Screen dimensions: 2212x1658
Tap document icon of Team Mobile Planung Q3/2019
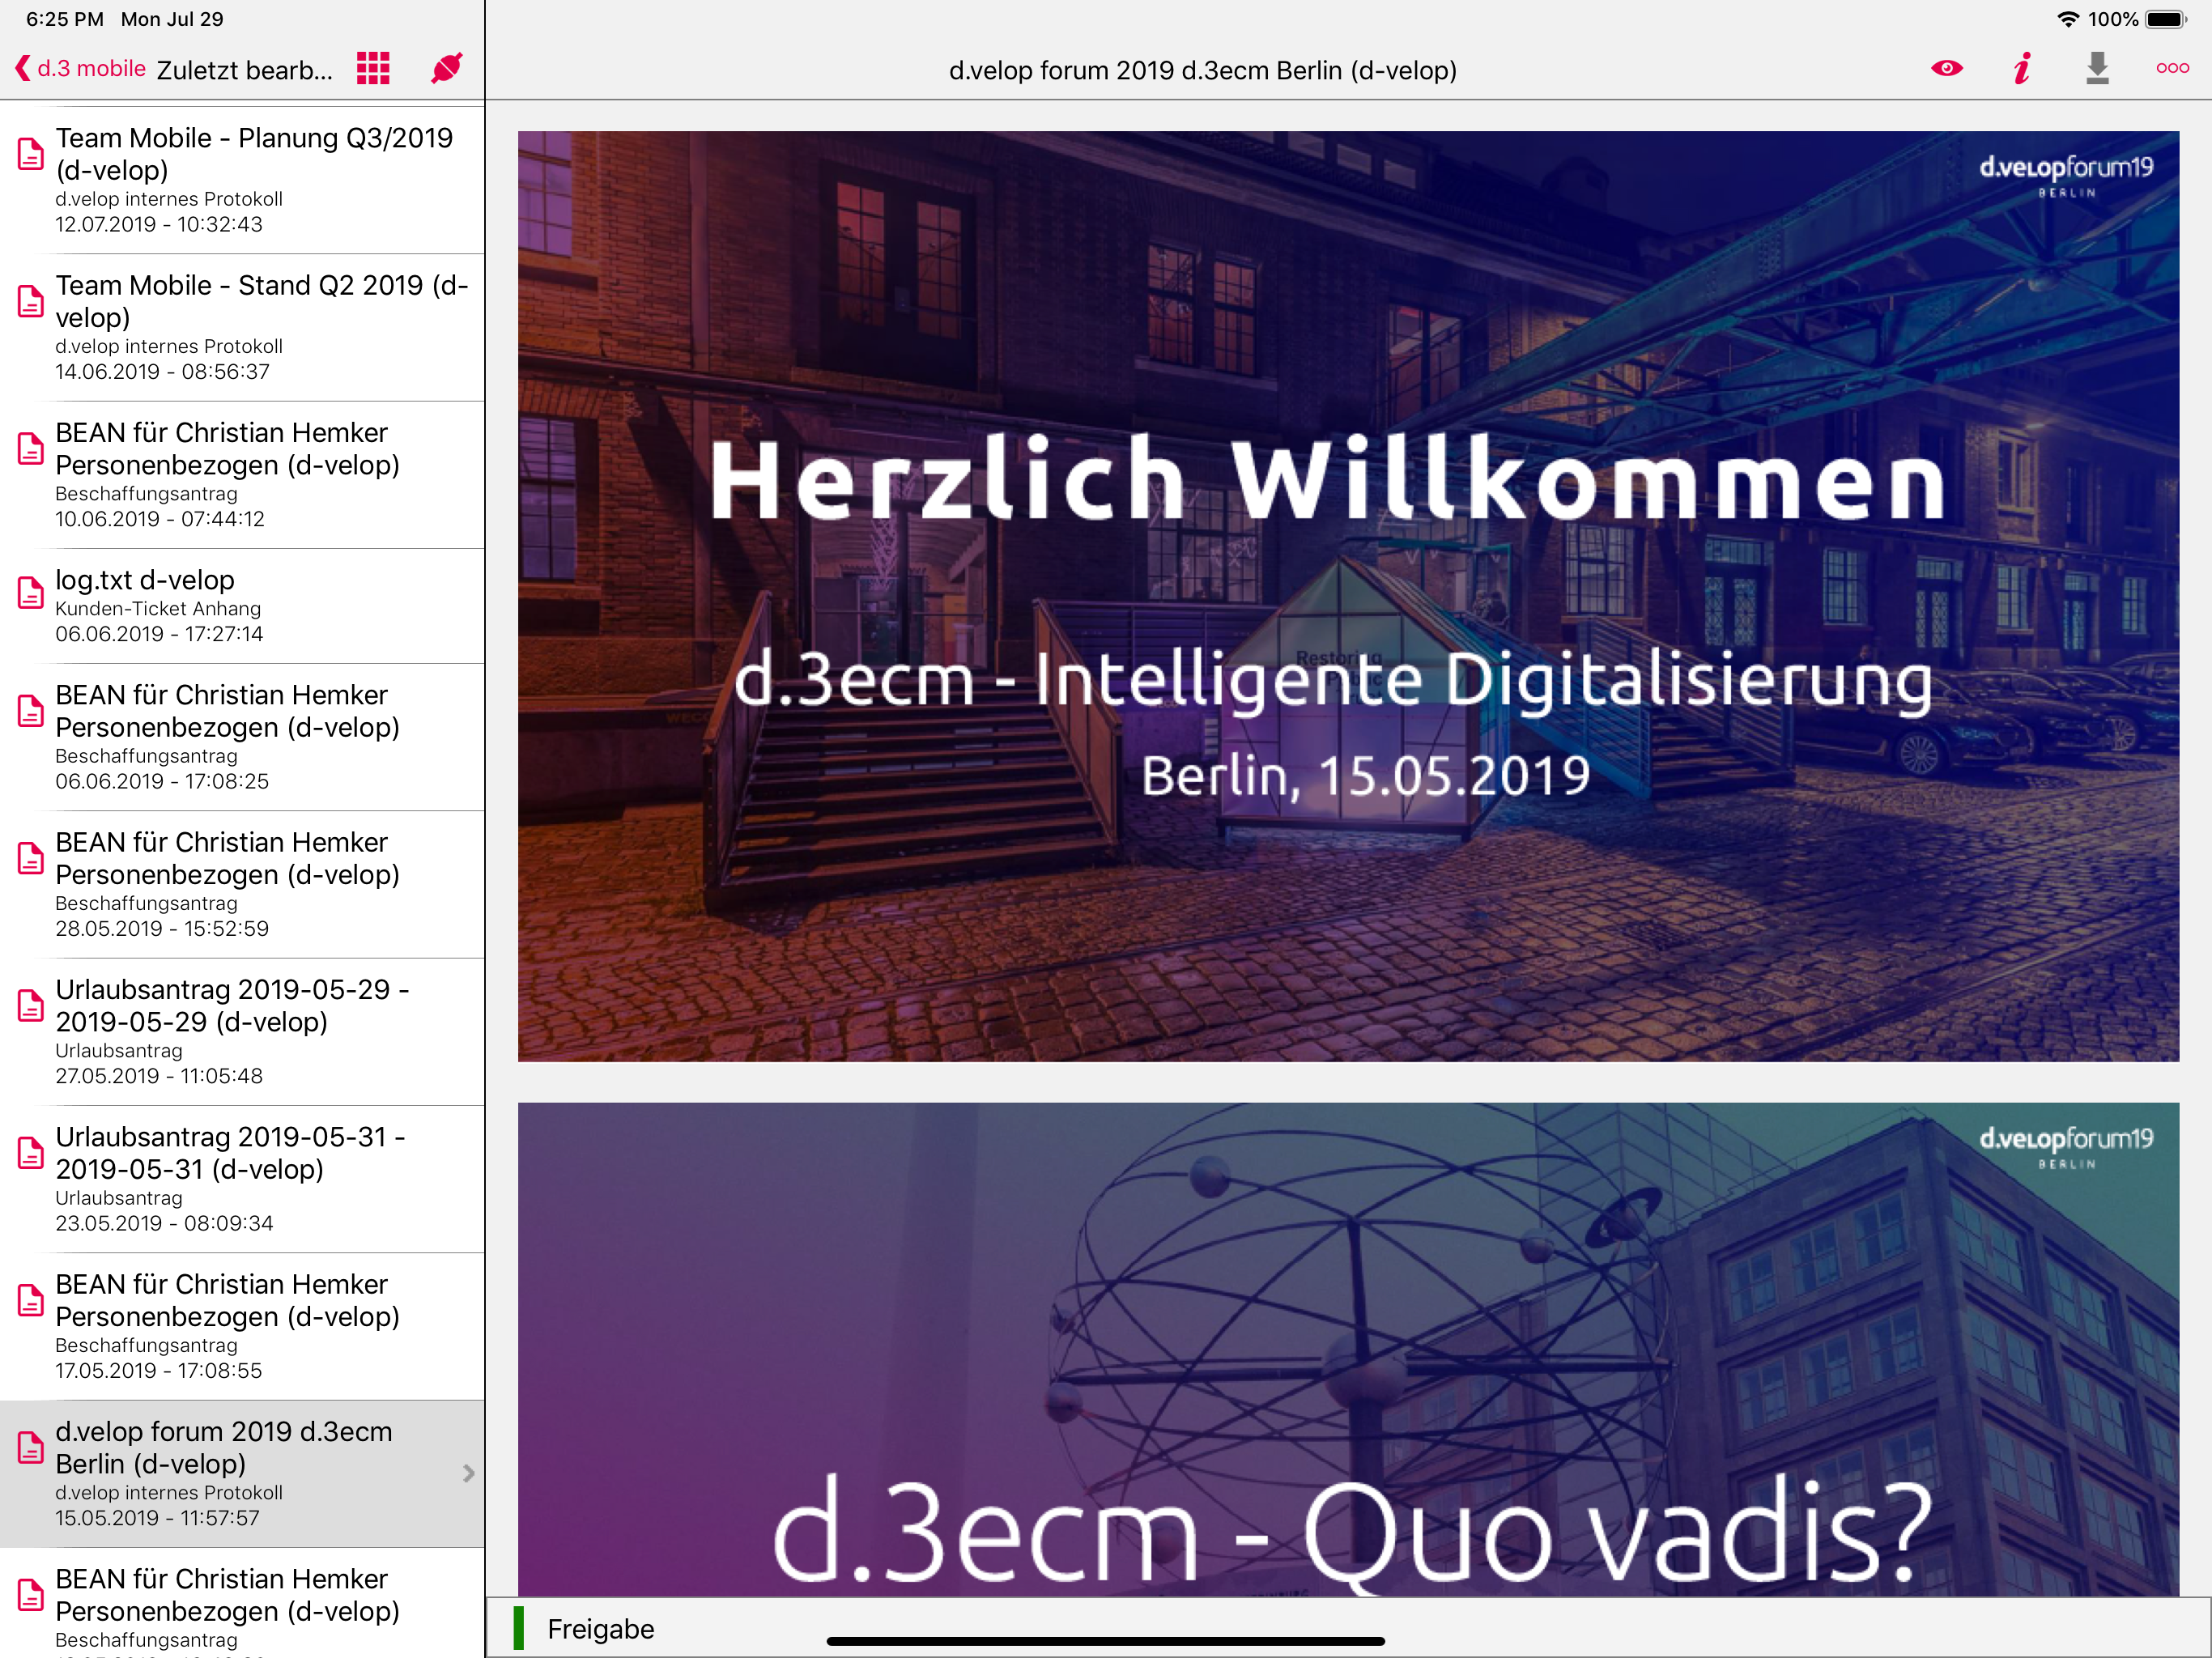[31, 154]
